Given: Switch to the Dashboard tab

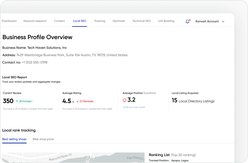Looking at the screenshot, I should click(x=9, y=21).
